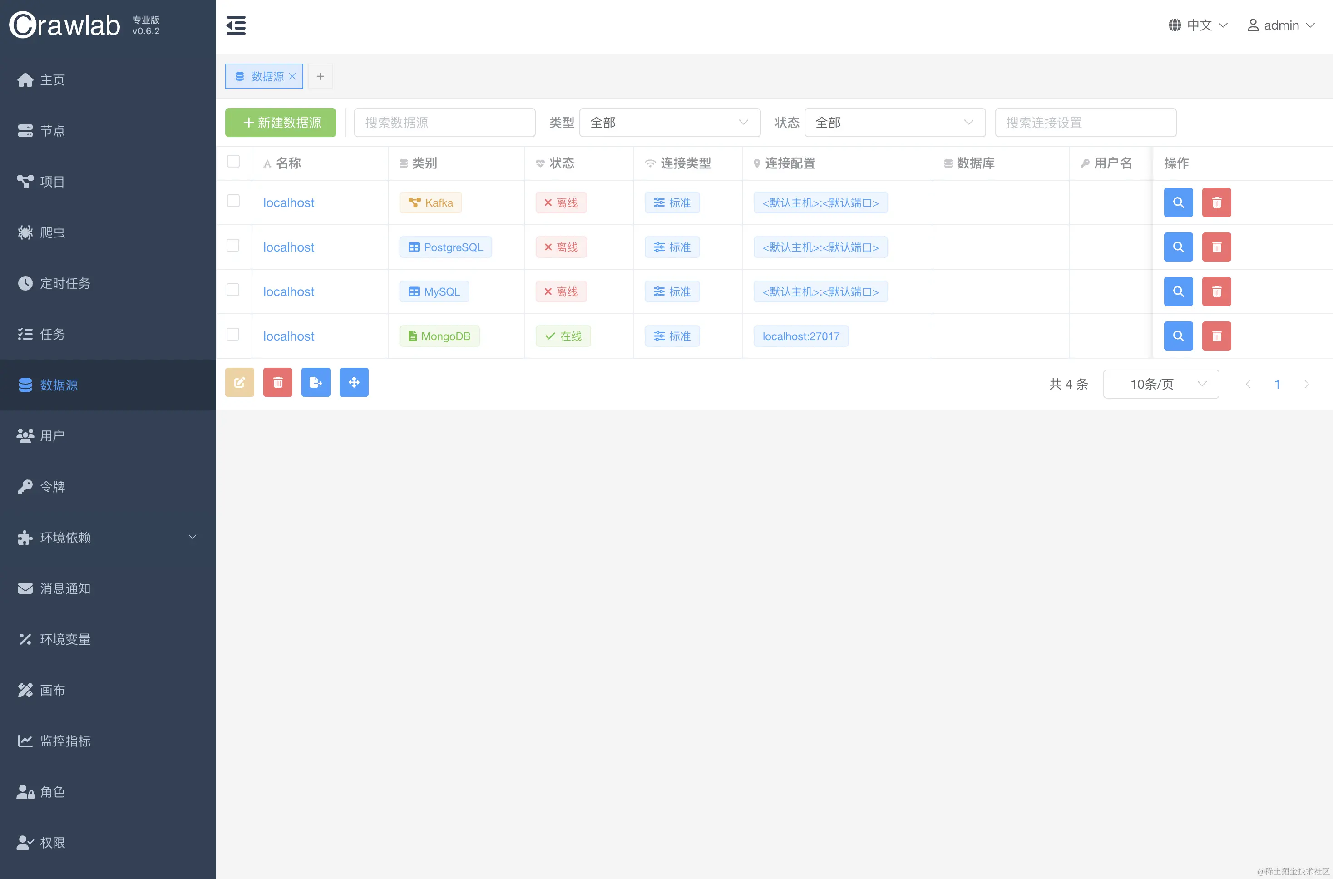Image resolution: width=1333 pixels, height=879 pixels.
Task: Click the customize columns arrows icon
Action: pyautogui.click(x=354, y=382)
